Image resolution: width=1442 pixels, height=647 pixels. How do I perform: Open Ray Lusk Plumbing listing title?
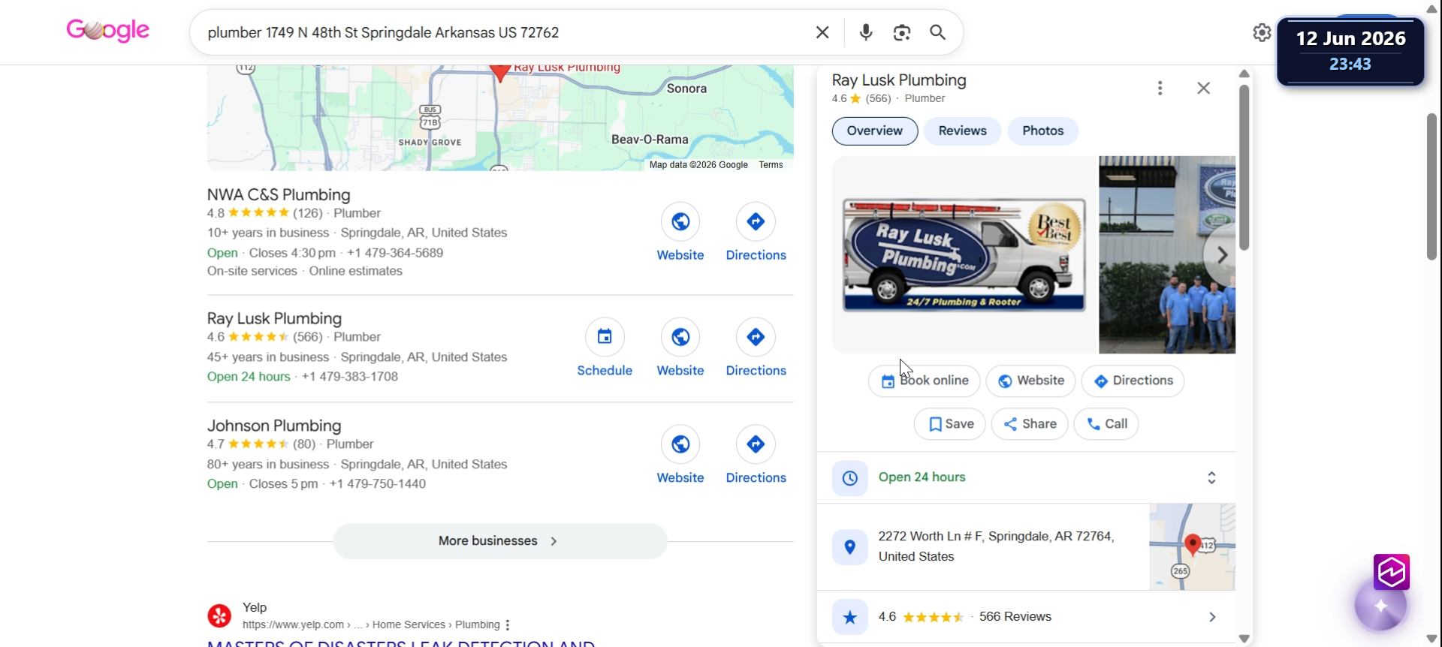274,319
